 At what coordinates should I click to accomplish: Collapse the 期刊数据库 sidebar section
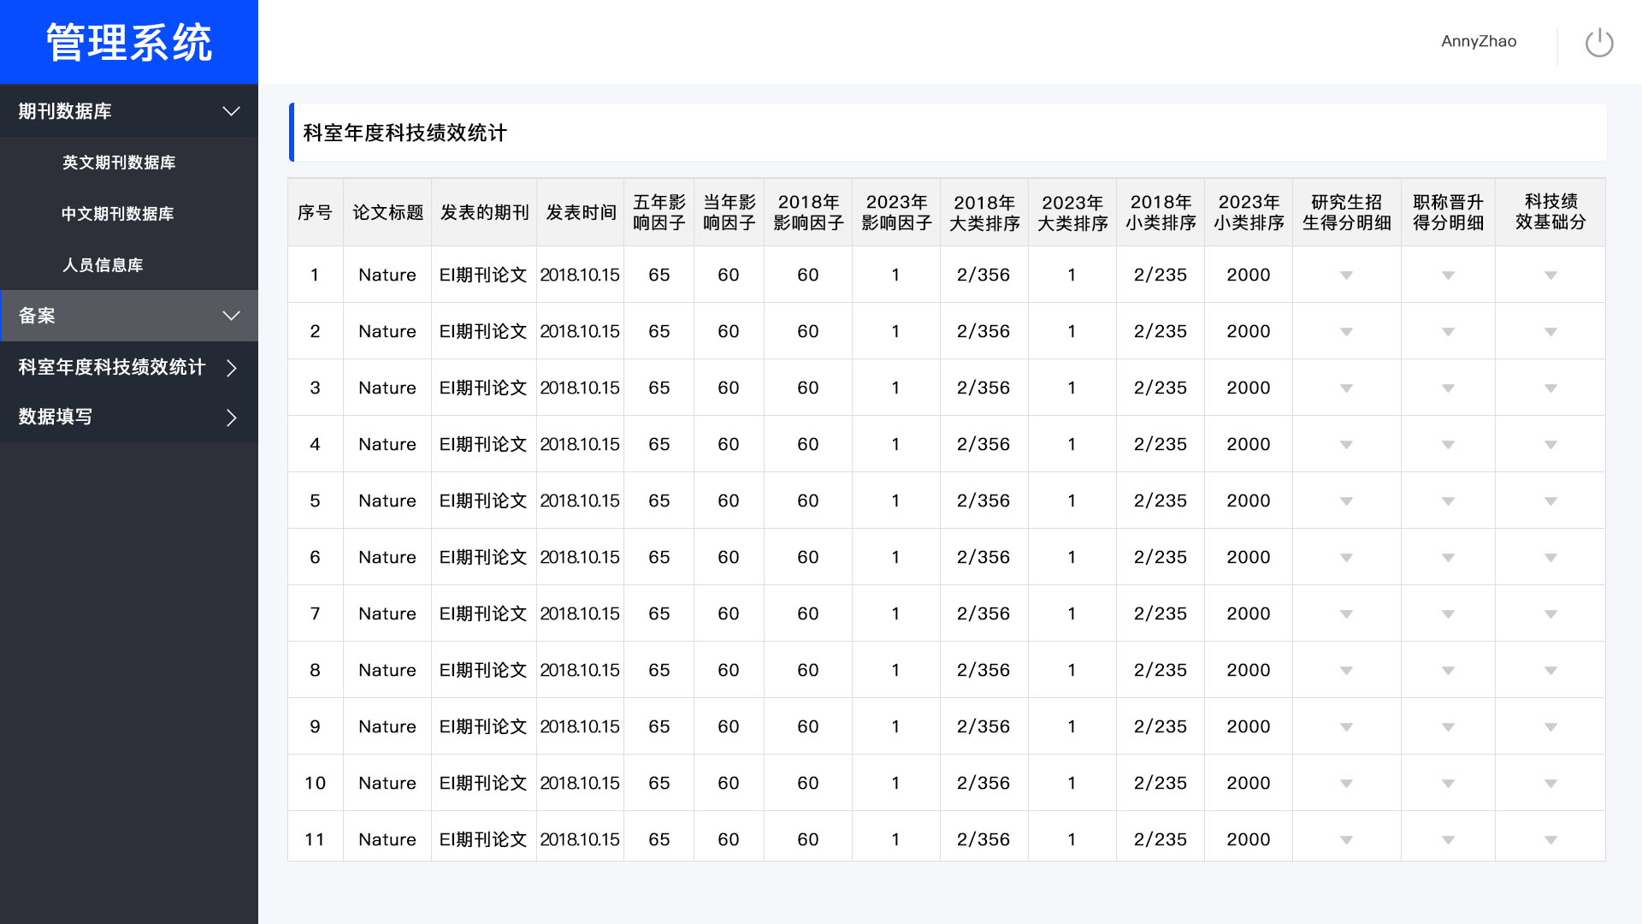(x=231, y=111)
